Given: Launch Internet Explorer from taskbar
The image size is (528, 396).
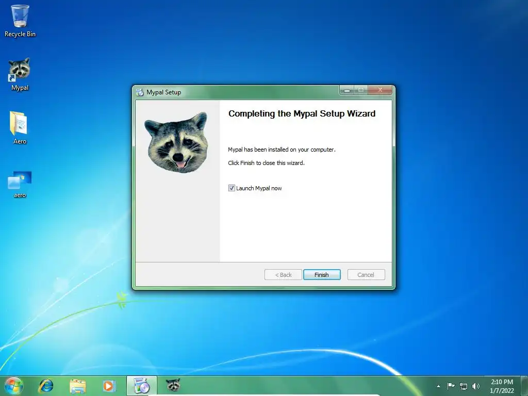Looking at the screenshot, I should pos(46,386).
